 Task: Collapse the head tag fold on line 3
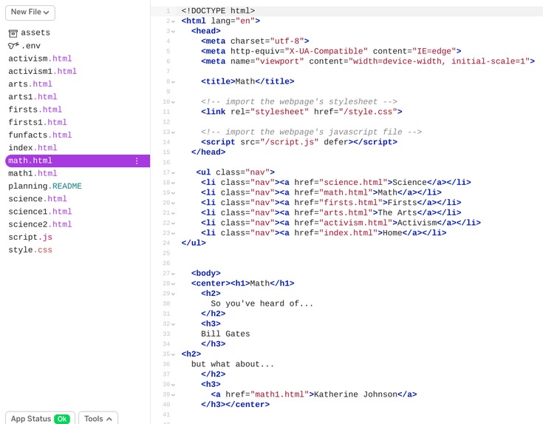[x=173, y=32]
